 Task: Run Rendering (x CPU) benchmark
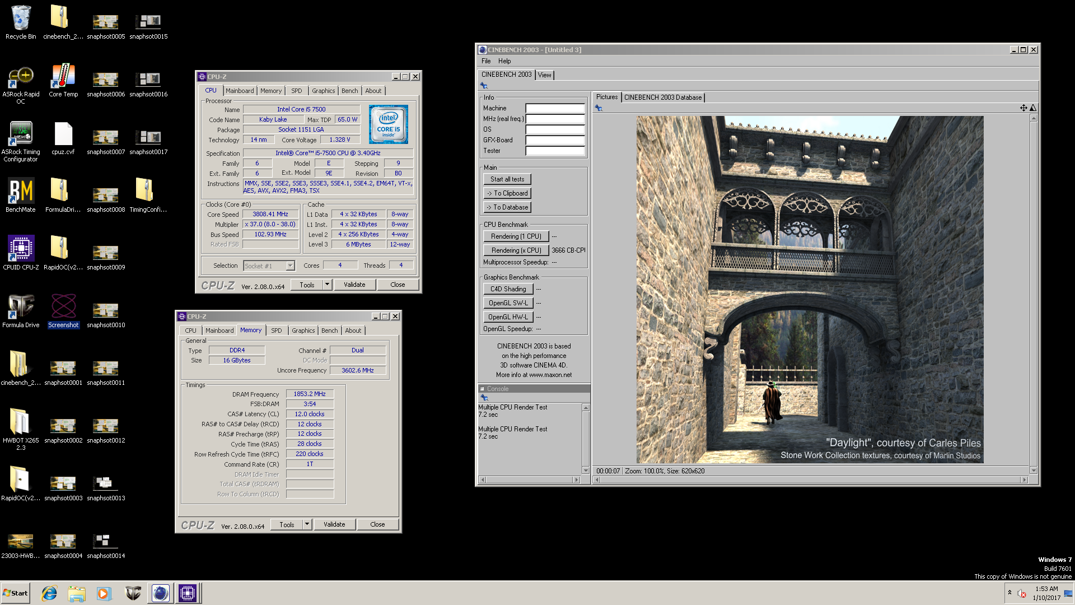click(516, 250)
